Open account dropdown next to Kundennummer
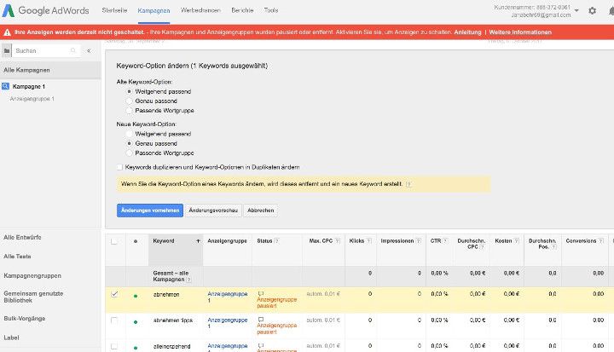The height and width of the screenshot is (352, 614). (x=576, y=10)
